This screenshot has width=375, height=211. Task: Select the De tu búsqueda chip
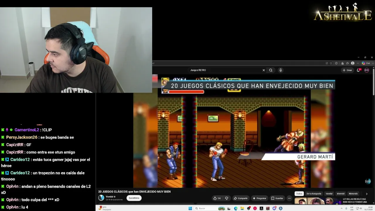click(314, 194)
